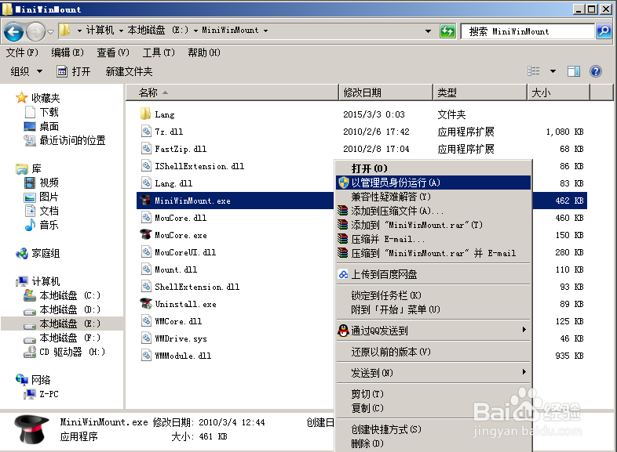Image resolution: width=617 pixels, height=452 pixels.
Task: Choose 添加到 "MiniWinMount.rar"(T)
Action: point(433,225)
